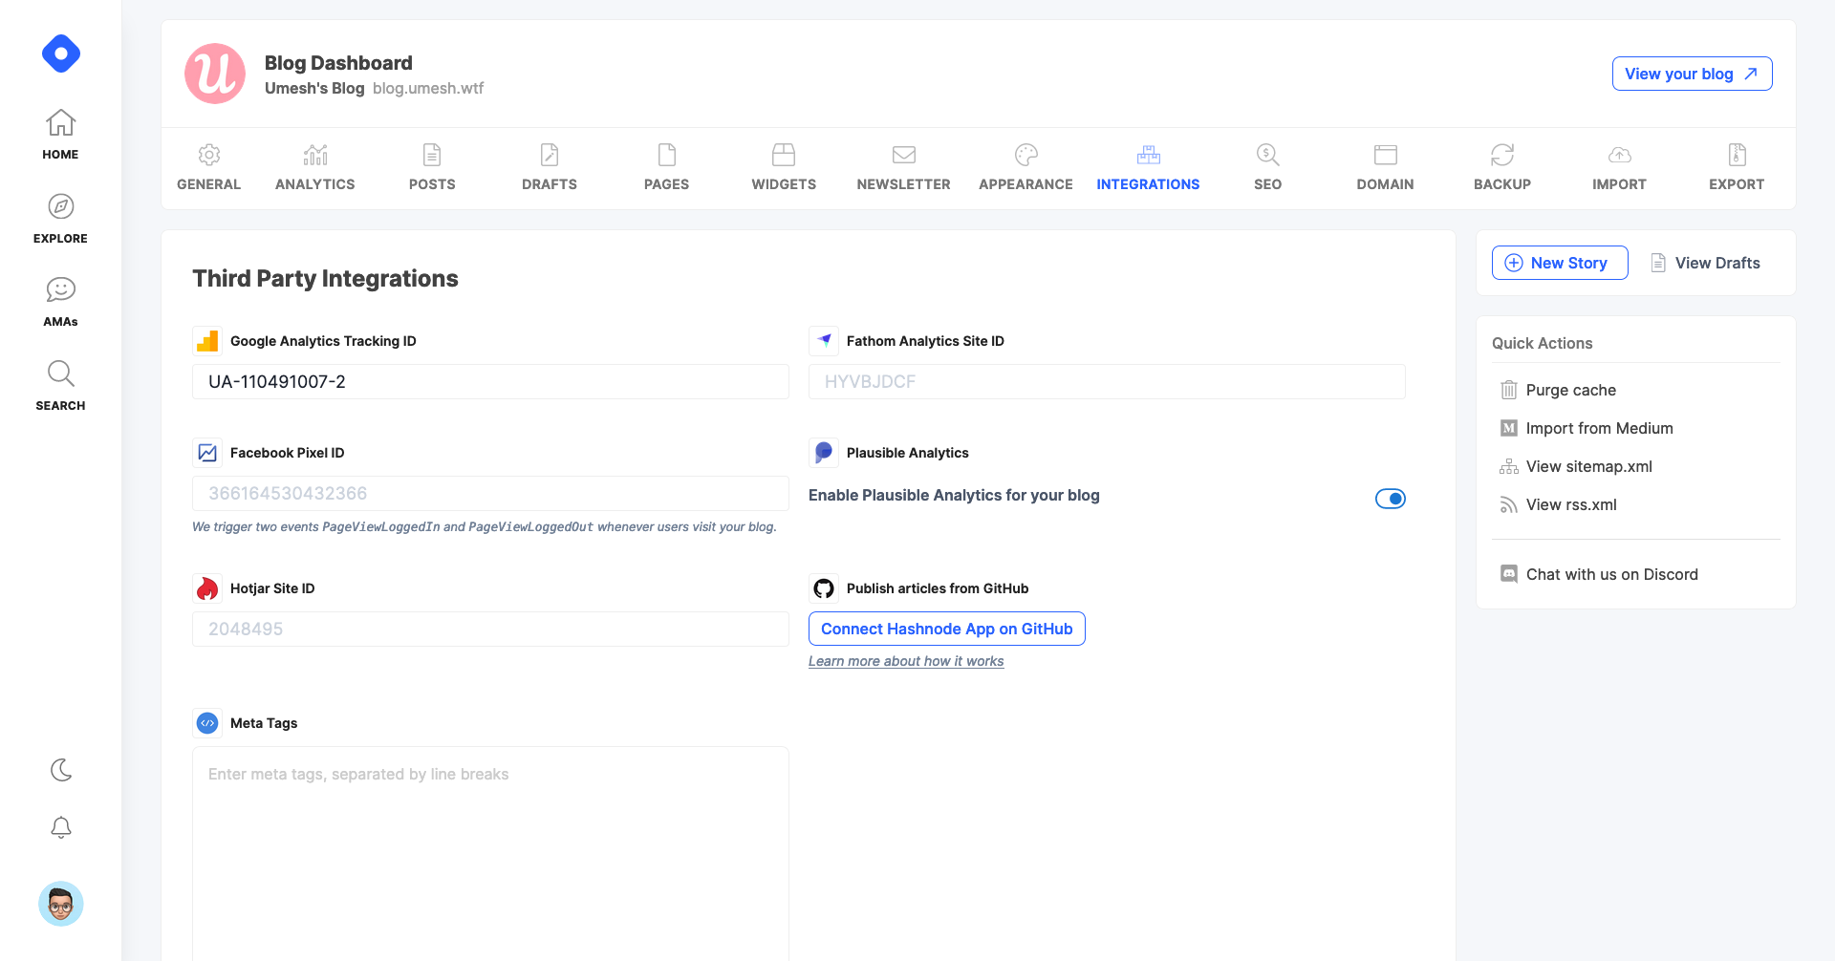Click View your blog button
This screenshot has height=961, width=1835.
coord(1691,74)
